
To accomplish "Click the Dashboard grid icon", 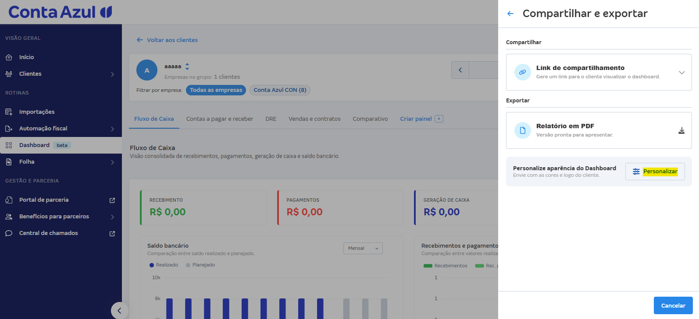I will [9, 145].
